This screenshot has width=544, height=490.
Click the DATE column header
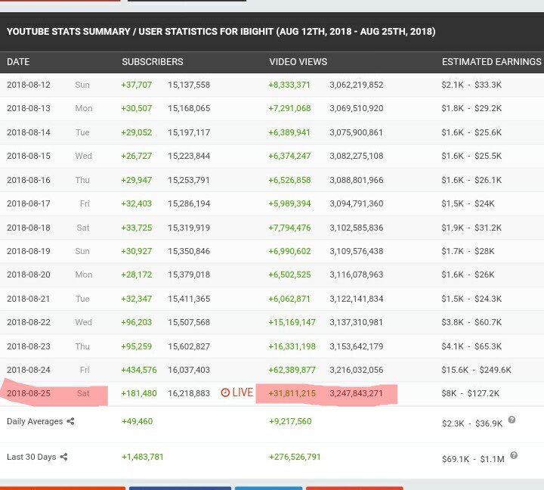pos(18,62)
